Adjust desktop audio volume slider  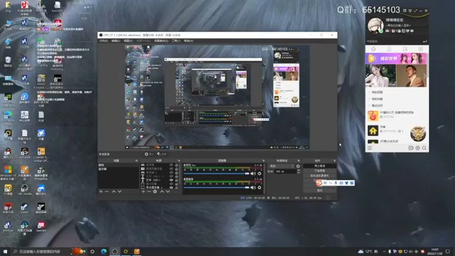[217, 188]
